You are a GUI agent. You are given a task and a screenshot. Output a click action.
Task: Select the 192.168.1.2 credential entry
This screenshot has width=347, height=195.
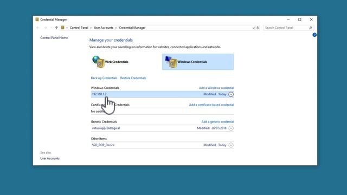[162, 94]
